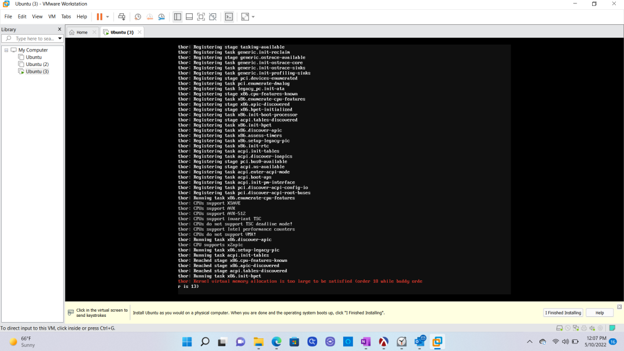The image size is (624, 351).
Task: Open the Help menu
Action: click(82, 17)
